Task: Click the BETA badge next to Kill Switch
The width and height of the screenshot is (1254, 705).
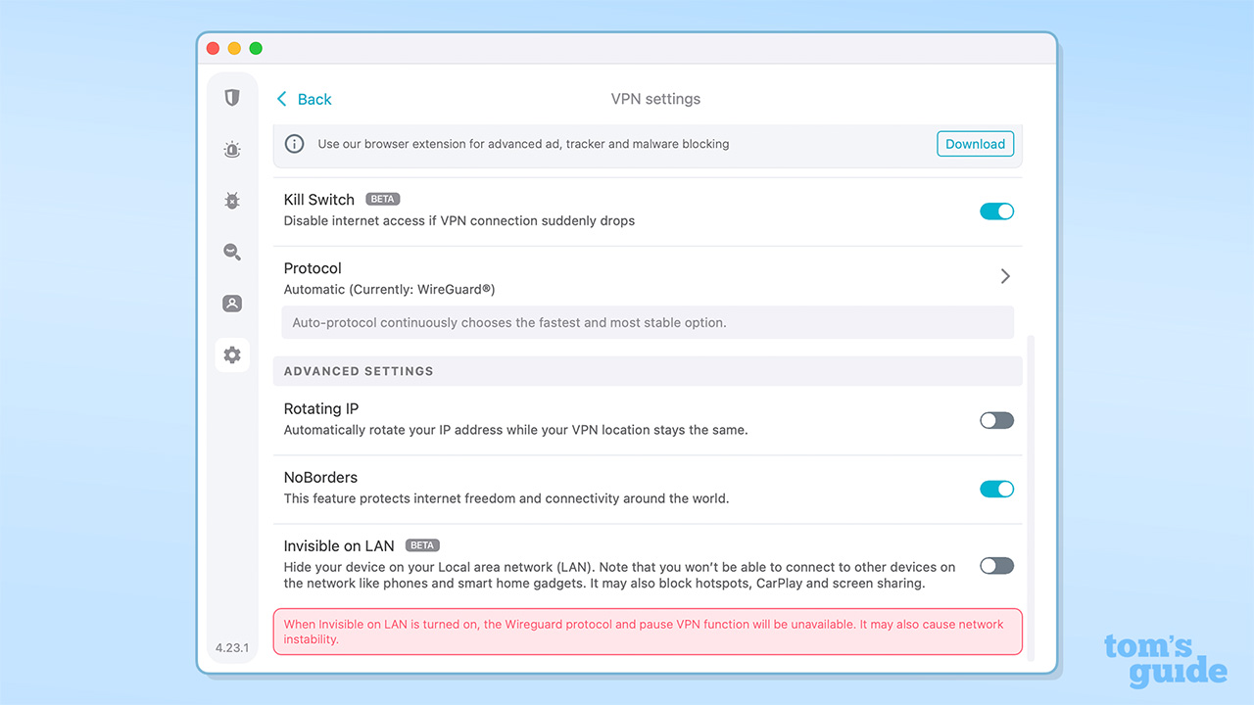Action: [x=382, y=198]
